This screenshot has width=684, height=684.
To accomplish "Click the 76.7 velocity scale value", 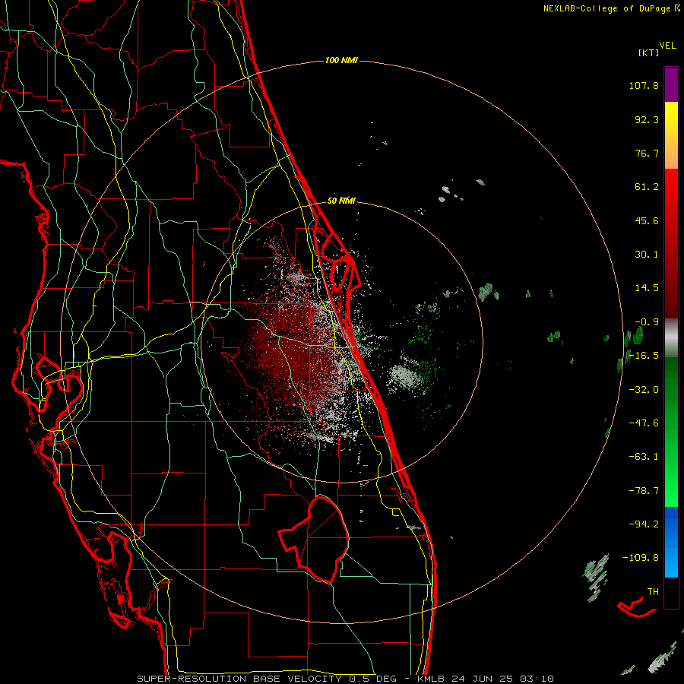I will [647, 153].
